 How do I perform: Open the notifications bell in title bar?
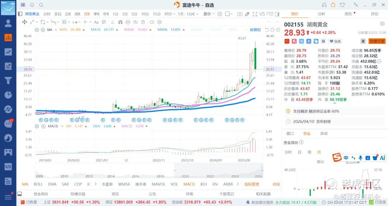(x=32, y=5)
